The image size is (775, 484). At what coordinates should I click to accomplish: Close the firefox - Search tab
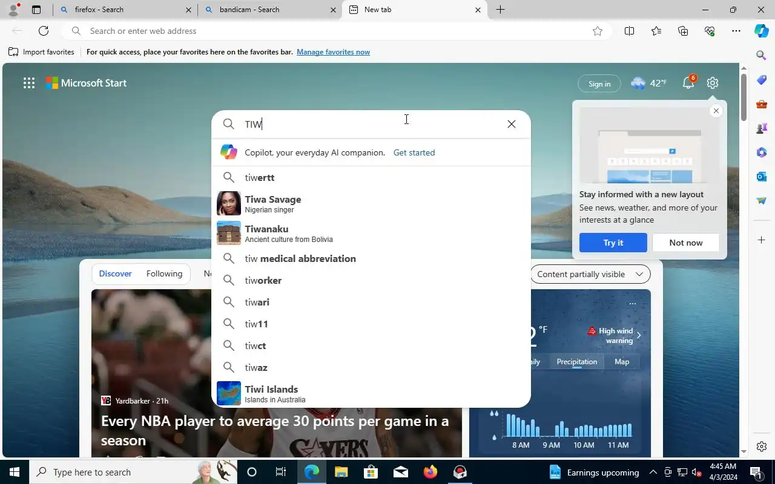[x=188, y=10]
